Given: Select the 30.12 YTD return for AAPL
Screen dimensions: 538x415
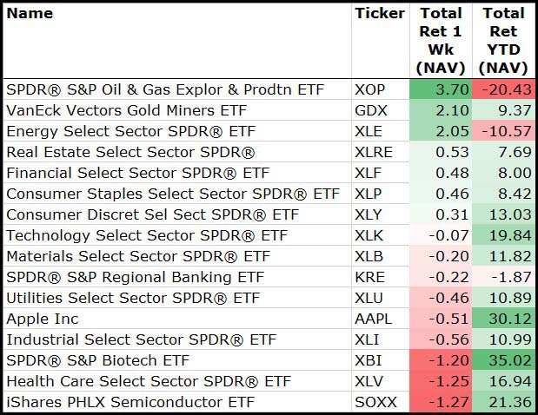Looking at the screenshot, I should click(503, 319).
